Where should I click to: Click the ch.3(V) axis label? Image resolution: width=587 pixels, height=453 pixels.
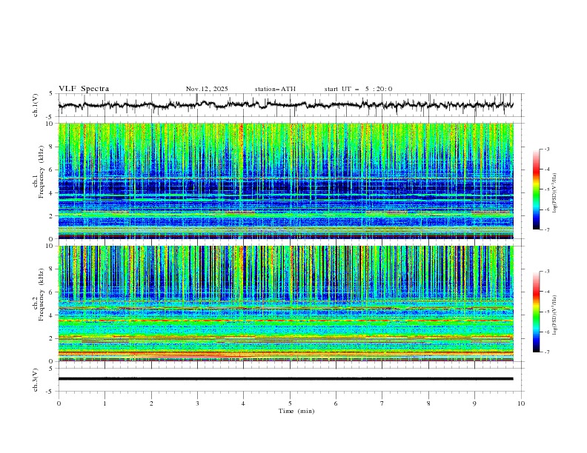tap(36, 380)
